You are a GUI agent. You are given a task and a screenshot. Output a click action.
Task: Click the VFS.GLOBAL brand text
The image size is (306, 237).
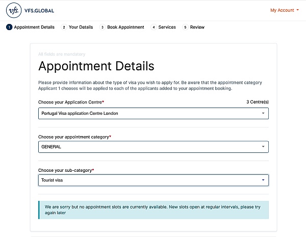(39, 11)
